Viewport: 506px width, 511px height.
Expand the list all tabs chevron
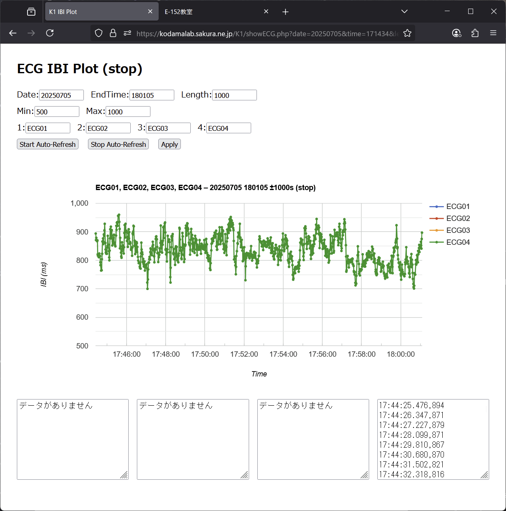click(x=404, y=12)
